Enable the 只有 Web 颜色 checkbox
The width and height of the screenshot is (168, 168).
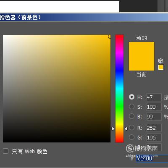(x=5, y=151)
